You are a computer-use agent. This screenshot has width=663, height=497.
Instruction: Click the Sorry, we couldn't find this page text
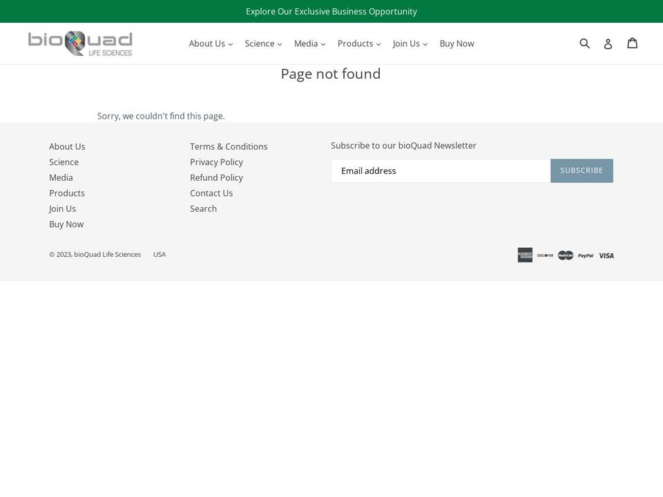coord(161,116)
